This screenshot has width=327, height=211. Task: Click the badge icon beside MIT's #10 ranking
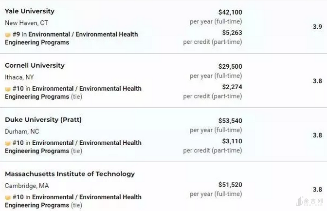point(8,197)
